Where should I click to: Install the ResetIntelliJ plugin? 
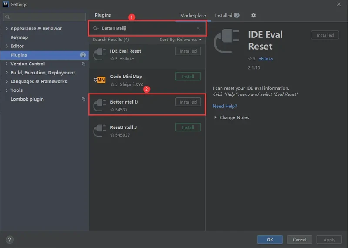(x=188, y=127)
